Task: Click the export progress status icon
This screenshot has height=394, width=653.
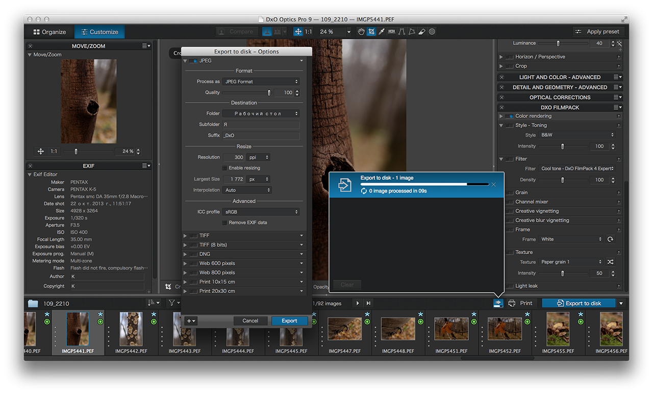Action: coord(498,303)
